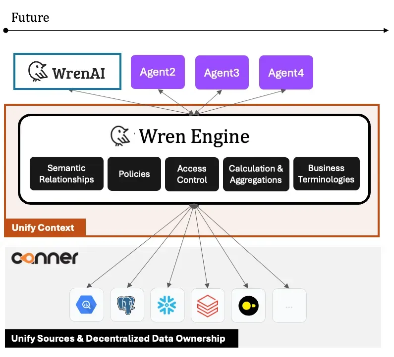Select the Access Control block
The width and height of the screenshot is (394, 357).
coord(192,174)
